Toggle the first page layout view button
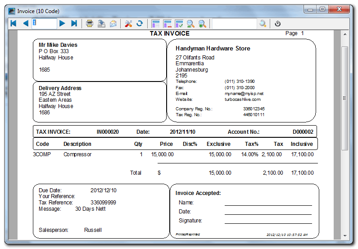This screenshot has height=249, width=358. (x=156, y=23)
